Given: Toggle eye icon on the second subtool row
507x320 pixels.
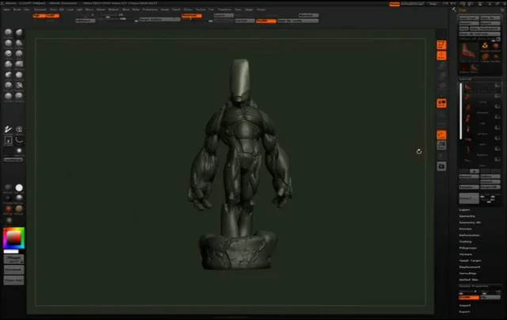Looking at the screenshot, I should pos(497,96).
